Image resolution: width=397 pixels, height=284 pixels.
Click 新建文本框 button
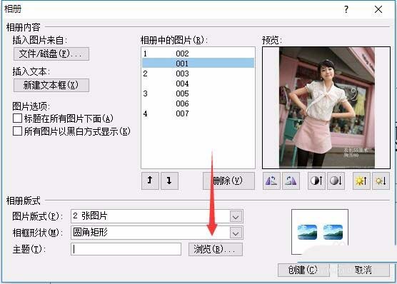(x=51, y=85)
